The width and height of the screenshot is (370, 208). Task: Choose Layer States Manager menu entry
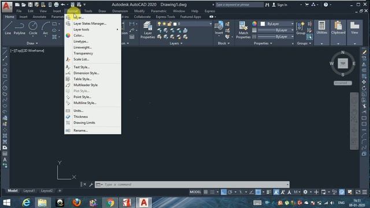90,24
